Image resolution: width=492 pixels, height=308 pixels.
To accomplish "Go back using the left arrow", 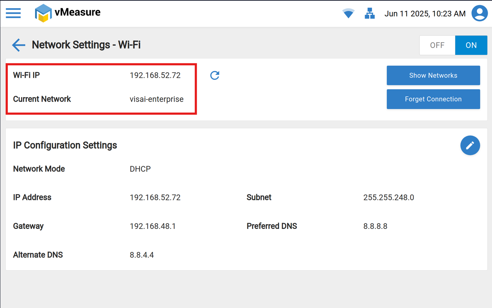I will point(19,45).
